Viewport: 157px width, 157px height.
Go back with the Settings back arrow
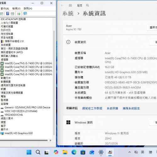coord(62,5)
